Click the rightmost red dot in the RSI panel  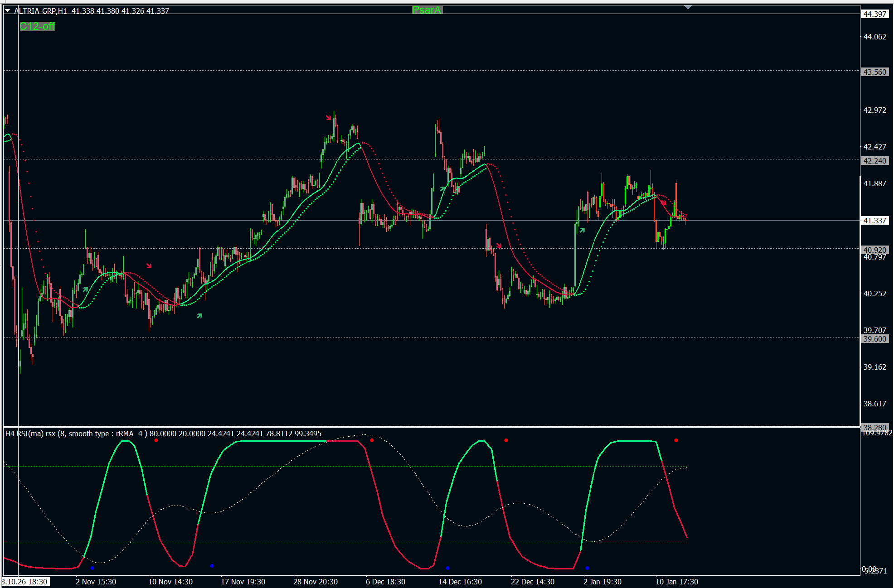pos(676,440)
